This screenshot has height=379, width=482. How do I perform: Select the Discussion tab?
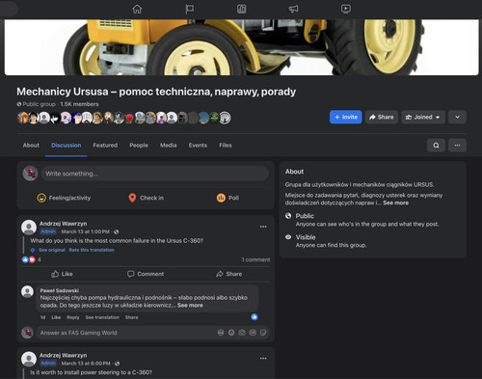coord(67,146)
